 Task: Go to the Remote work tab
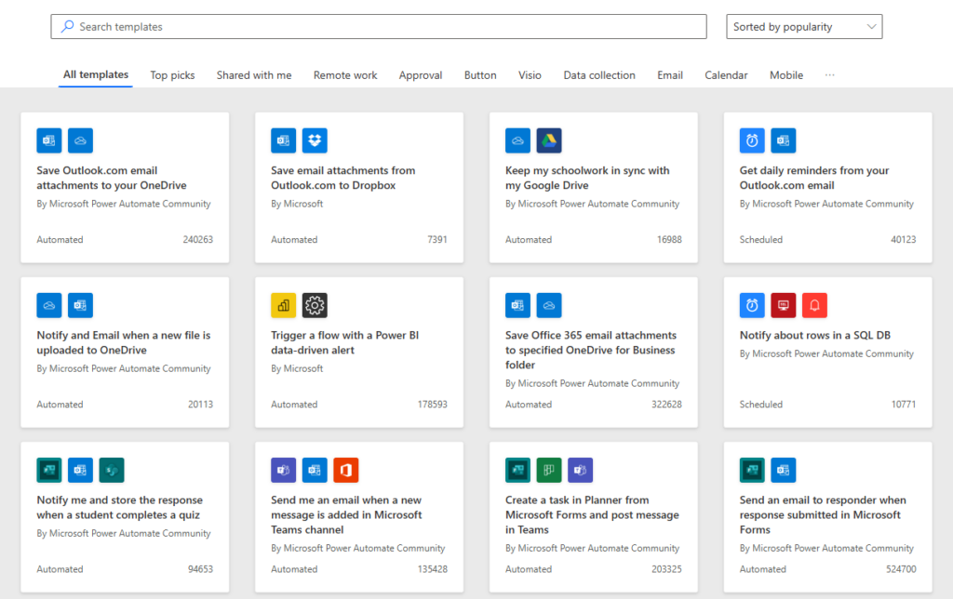pos(345,74)
